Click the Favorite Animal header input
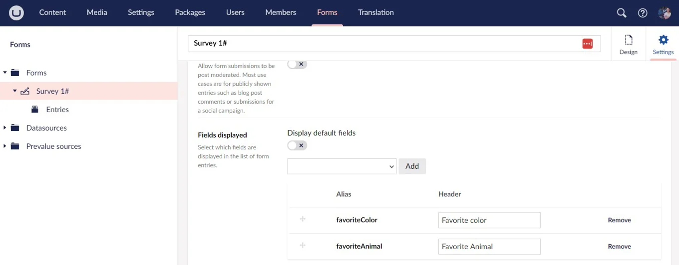 [x=489, y=247]
